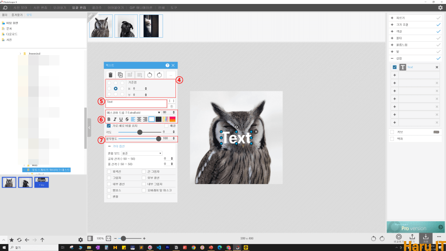
Task: Refresh the folder view
Action: click(x=19, y=240)
